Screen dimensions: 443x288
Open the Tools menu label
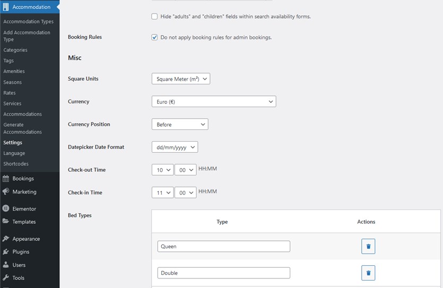(19, 278)
